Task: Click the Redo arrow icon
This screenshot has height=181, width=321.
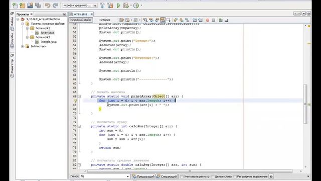Action: click(x=55, y=6)
